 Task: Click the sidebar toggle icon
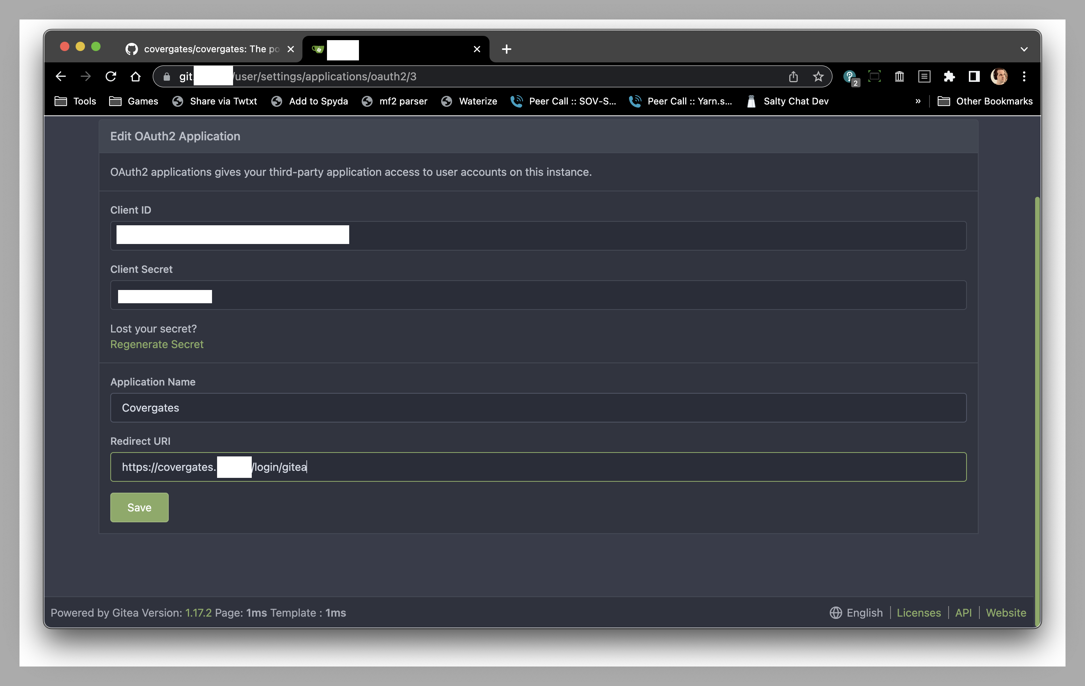coord(973,77)
